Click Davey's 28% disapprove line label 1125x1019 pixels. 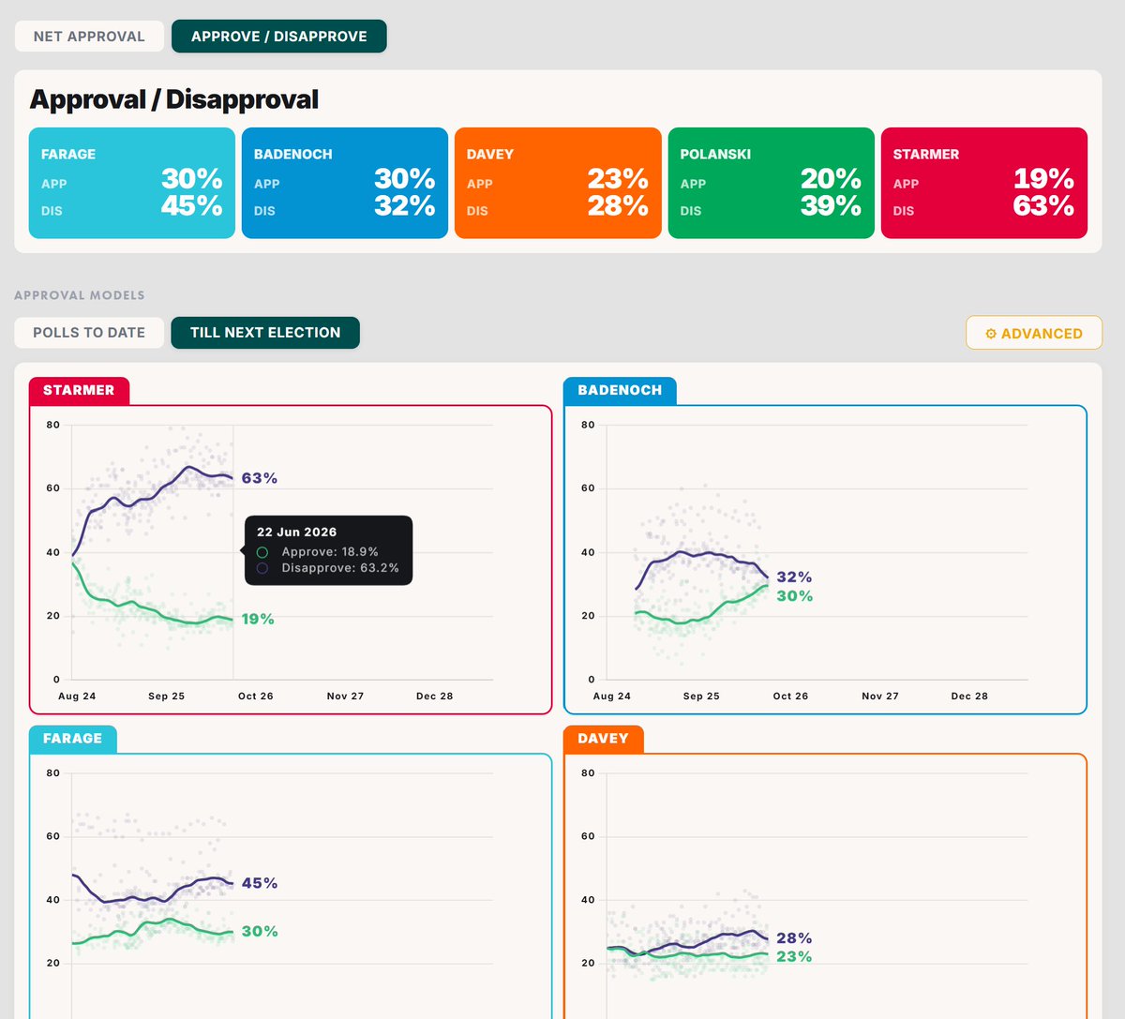[x=794, y=938]
